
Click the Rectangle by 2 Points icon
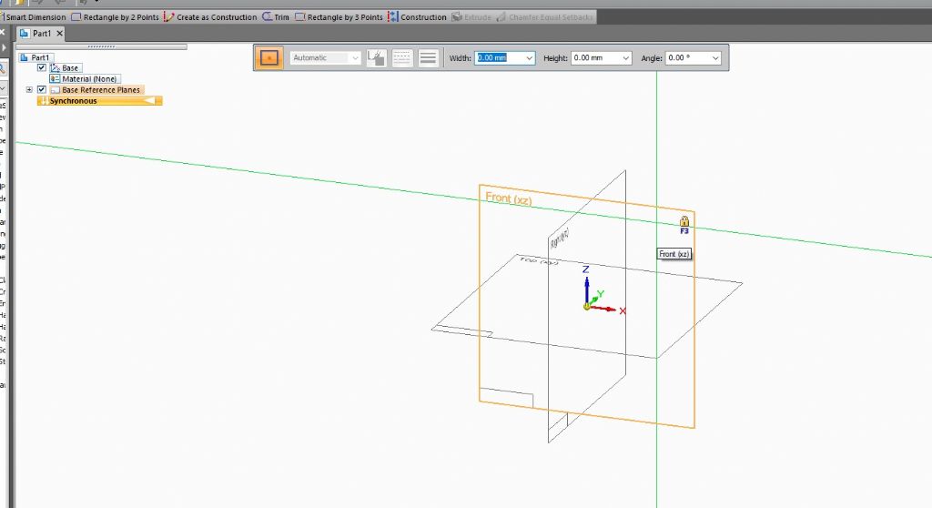[x=76, y=17]
